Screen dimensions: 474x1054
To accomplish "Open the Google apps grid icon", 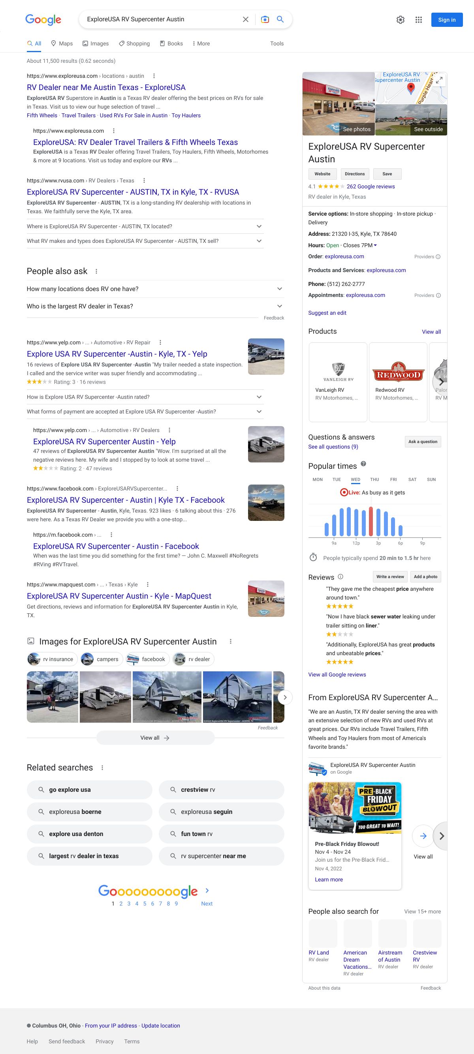I will coord(418,20).
